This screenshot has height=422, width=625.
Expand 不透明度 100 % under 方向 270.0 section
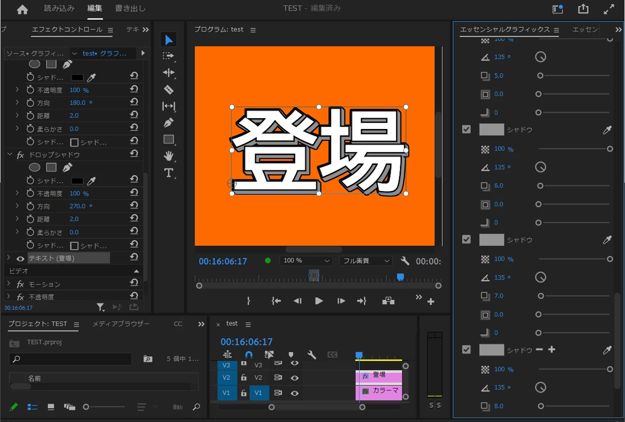pyautogui.click(x=17, y=193)
